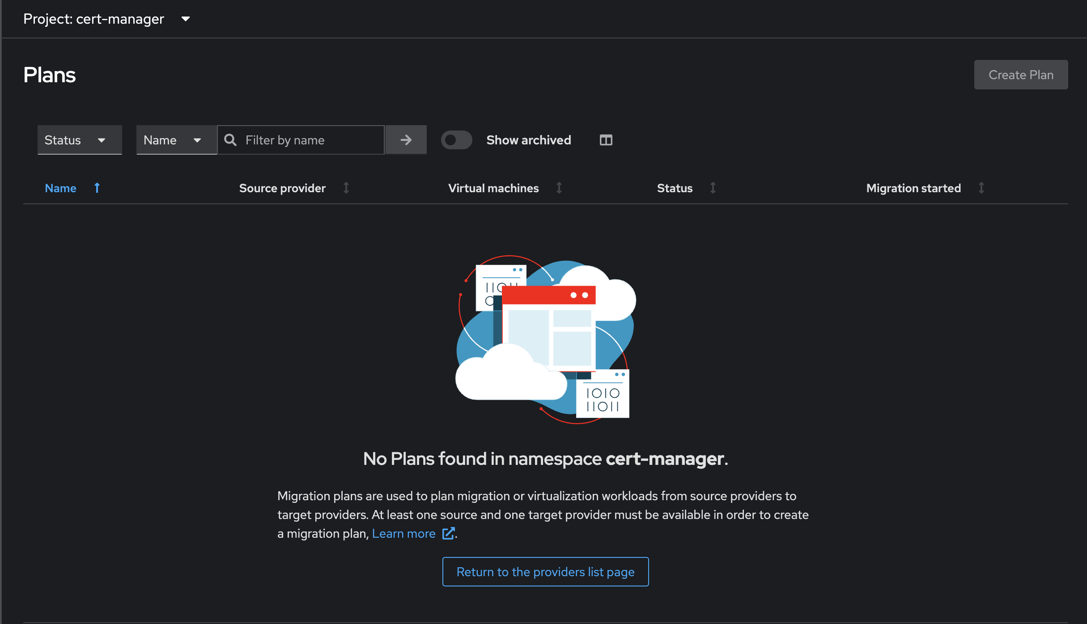Click the search arrow submit button
The height and width of the screenshot is (624, 1087).
point(406,140)
